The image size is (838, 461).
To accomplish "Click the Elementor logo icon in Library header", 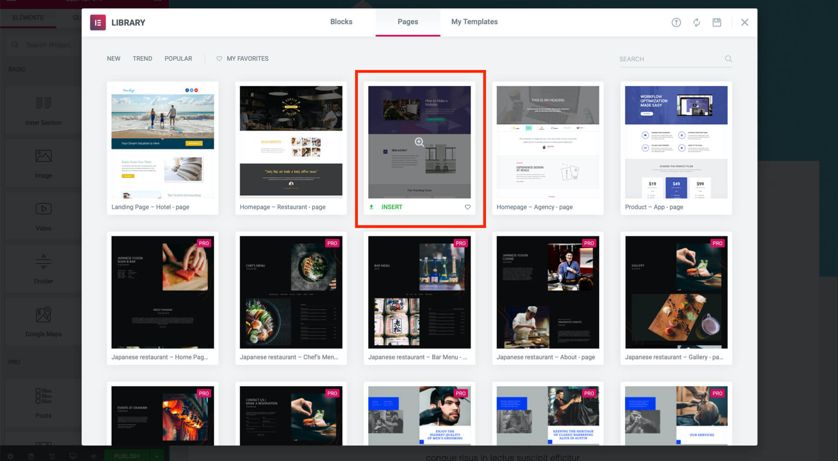I will pyautogui.click(x=98, y=22).
